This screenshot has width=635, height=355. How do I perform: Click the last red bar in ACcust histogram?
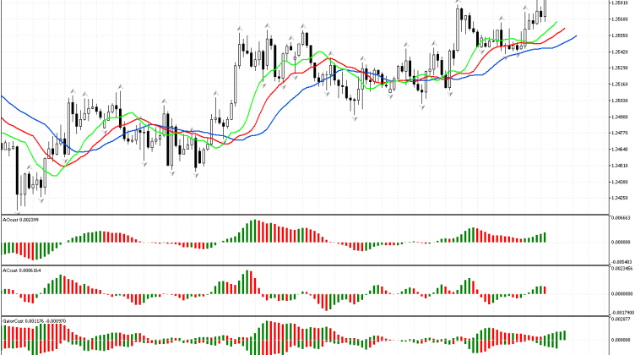pos(546,290)
